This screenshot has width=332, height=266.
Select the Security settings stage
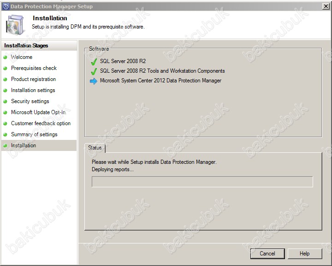click(30, 101)
